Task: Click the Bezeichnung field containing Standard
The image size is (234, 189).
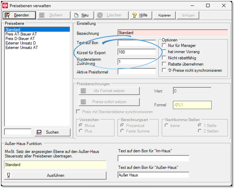Action: pos(172,33)
